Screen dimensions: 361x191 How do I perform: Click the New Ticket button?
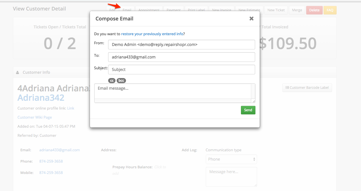pos(276,10)
